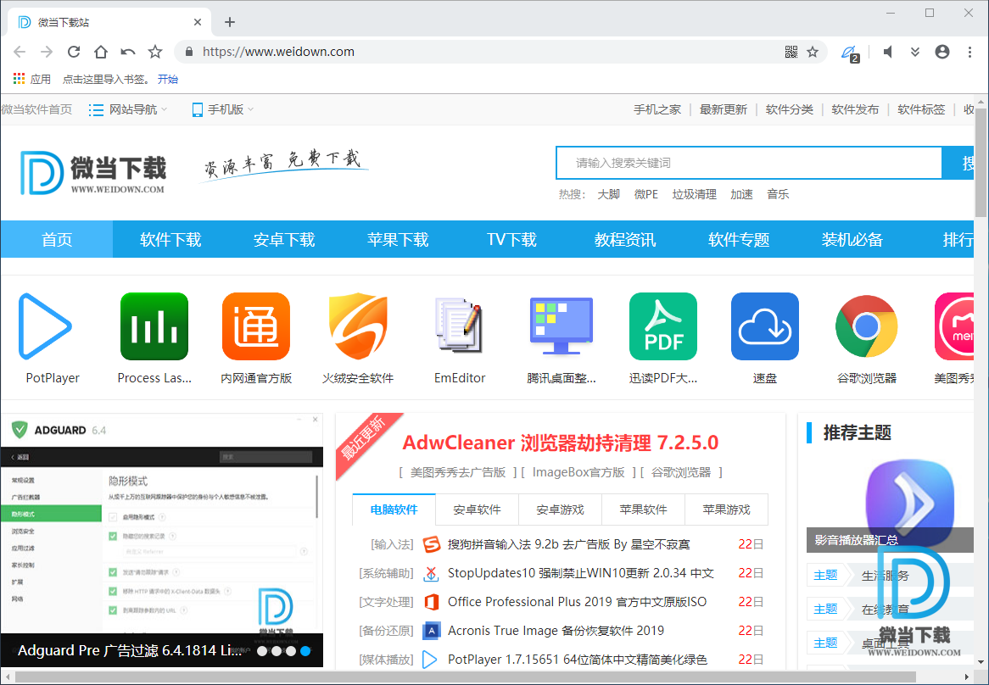Open the 腾讯桌面整理 monitor icon
Screen dimensions: 989x685
pos(562,326)
